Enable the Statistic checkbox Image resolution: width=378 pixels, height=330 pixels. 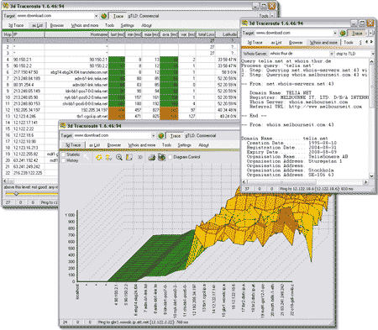[63, 155]
